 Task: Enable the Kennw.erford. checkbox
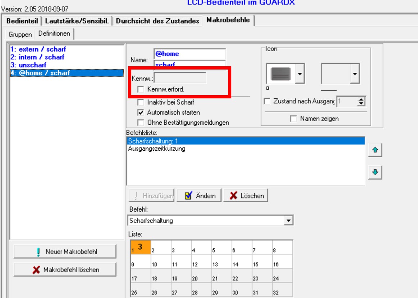(141, 89)
